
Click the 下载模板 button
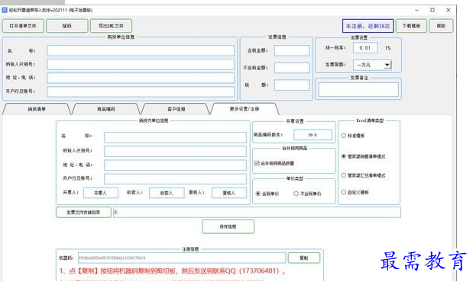(411, 26)
